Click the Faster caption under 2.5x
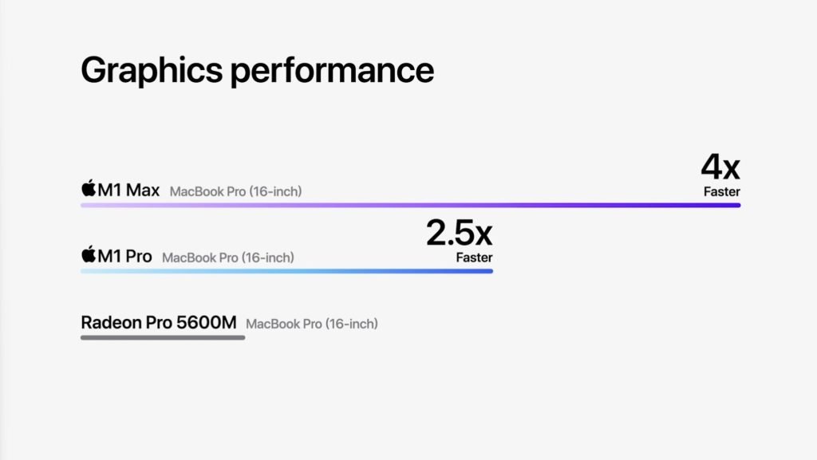 [474, 258]
